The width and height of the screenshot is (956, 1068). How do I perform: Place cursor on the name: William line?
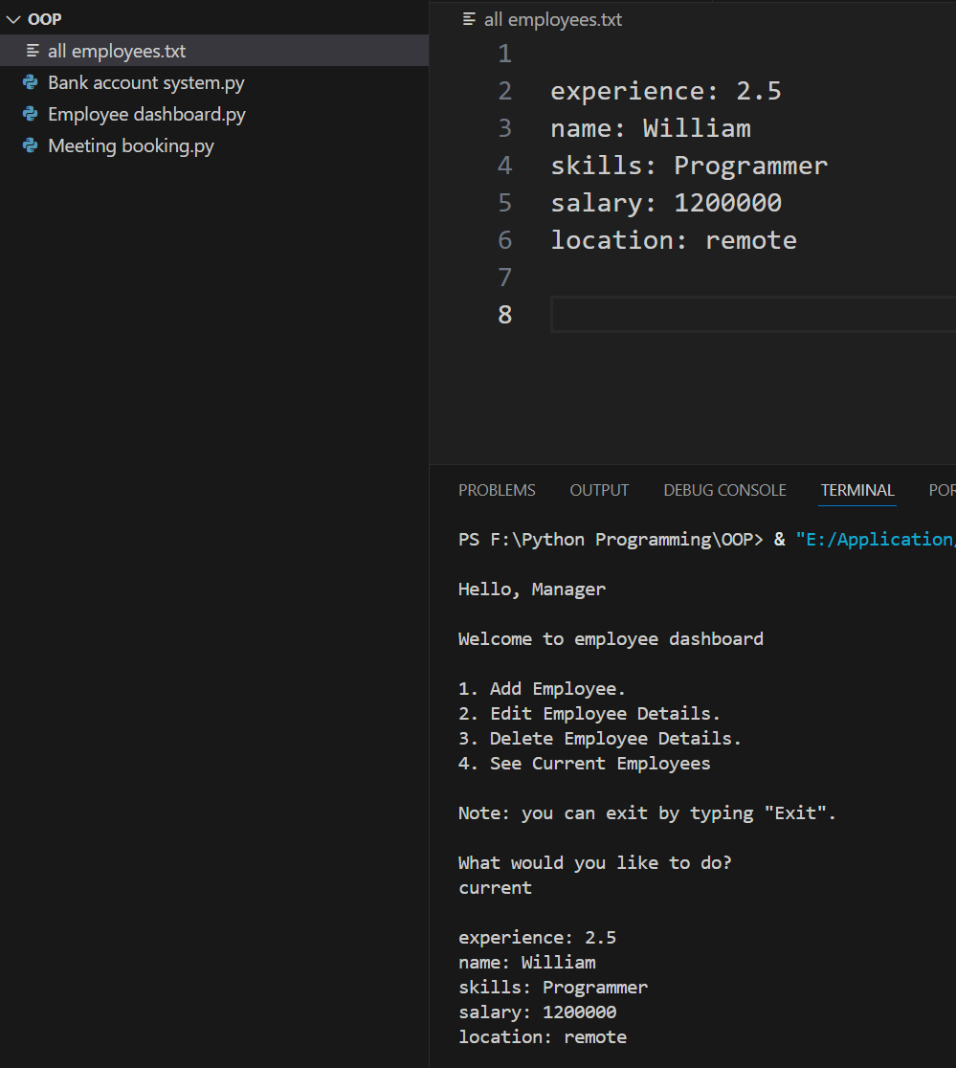point(650,128)
